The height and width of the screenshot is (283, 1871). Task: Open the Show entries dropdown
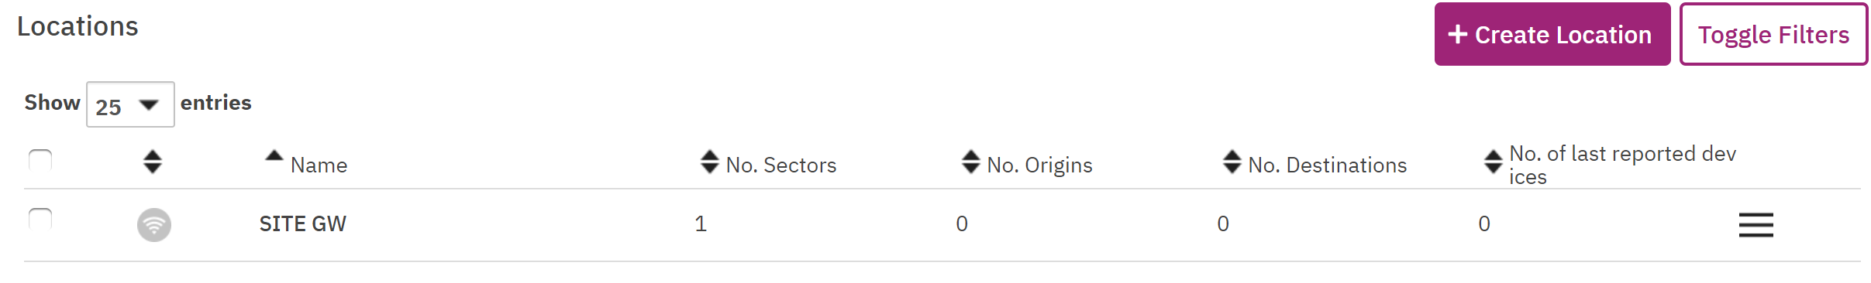(130, 104)
